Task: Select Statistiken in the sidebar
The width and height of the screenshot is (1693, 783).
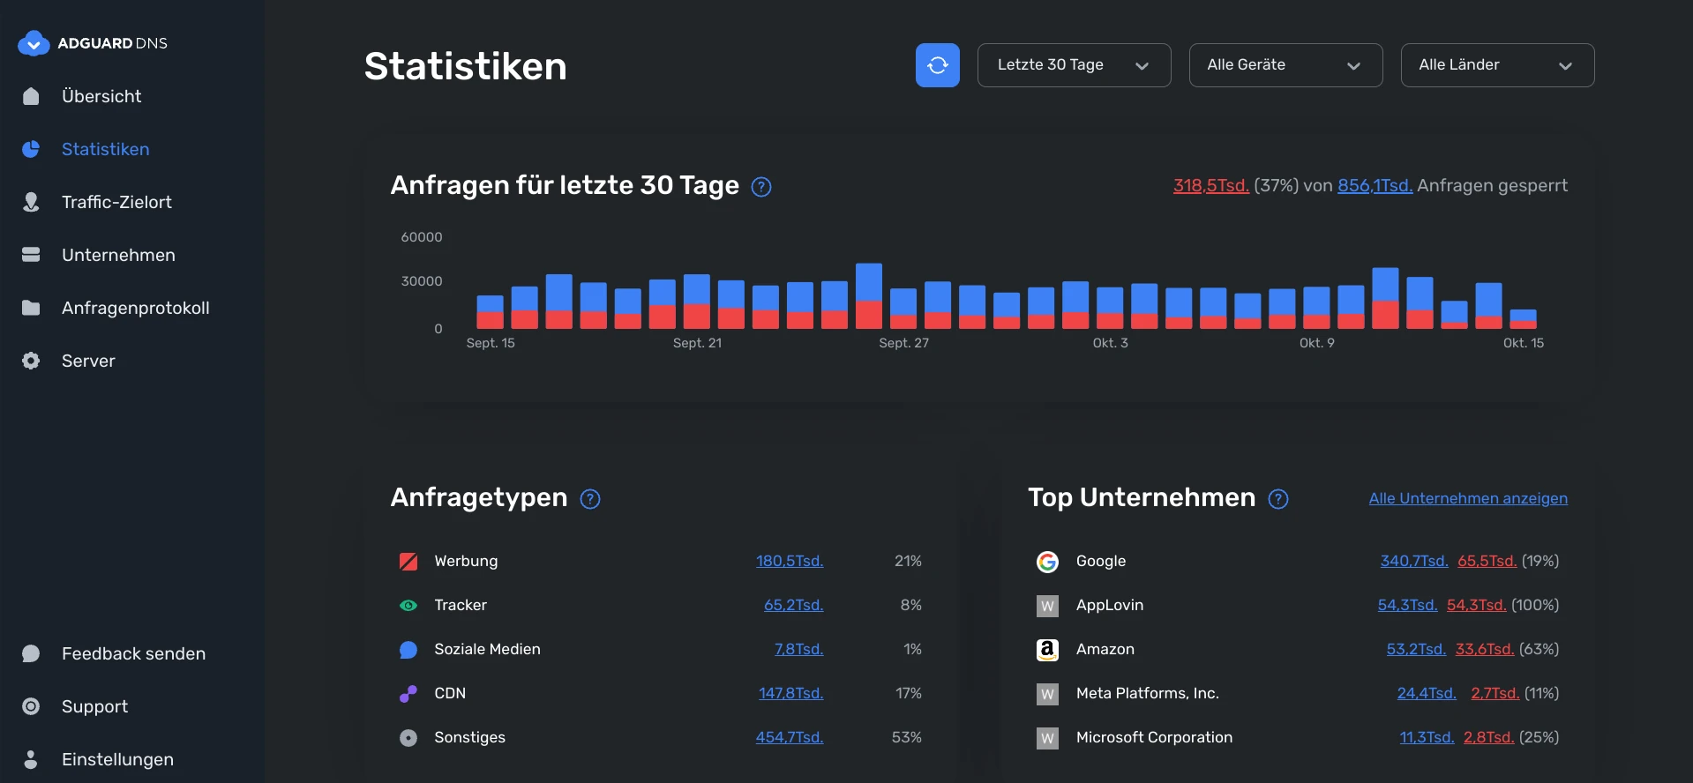Action: (x=105, y=149)
